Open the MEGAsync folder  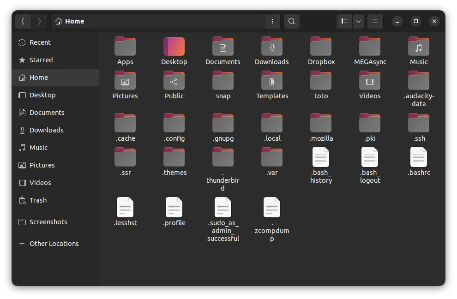pyautogui.click(x=370, y=46)
